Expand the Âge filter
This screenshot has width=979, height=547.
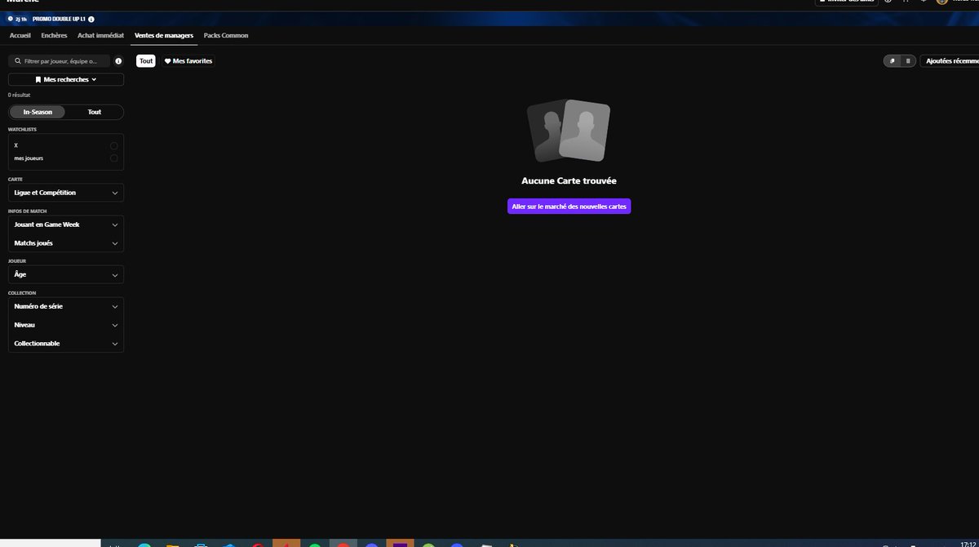[66, 274]
